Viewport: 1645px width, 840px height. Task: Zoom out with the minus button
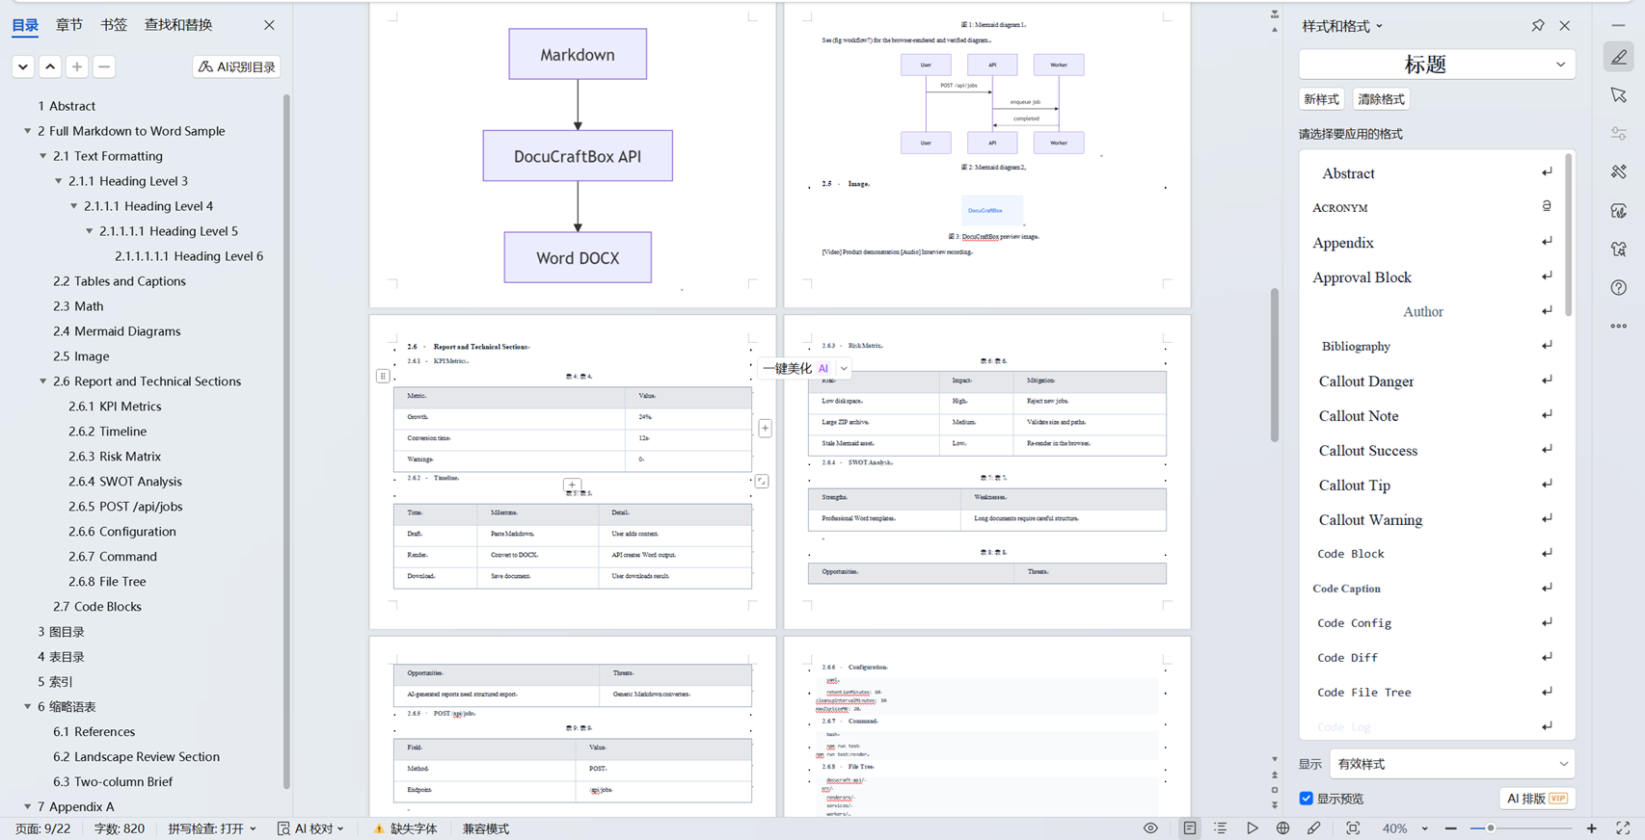click(1451, 828)
